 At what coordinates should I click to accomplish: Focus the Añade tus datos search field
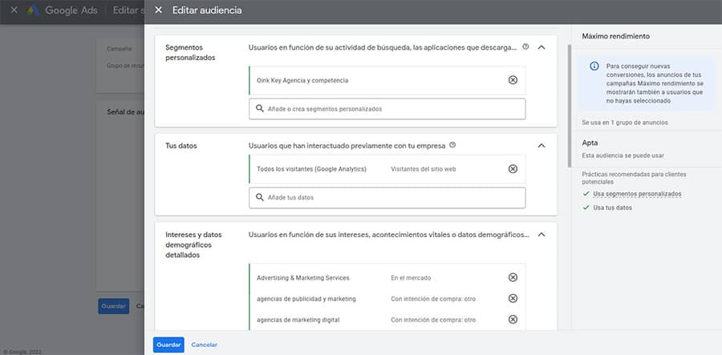(x=387, y=197)
